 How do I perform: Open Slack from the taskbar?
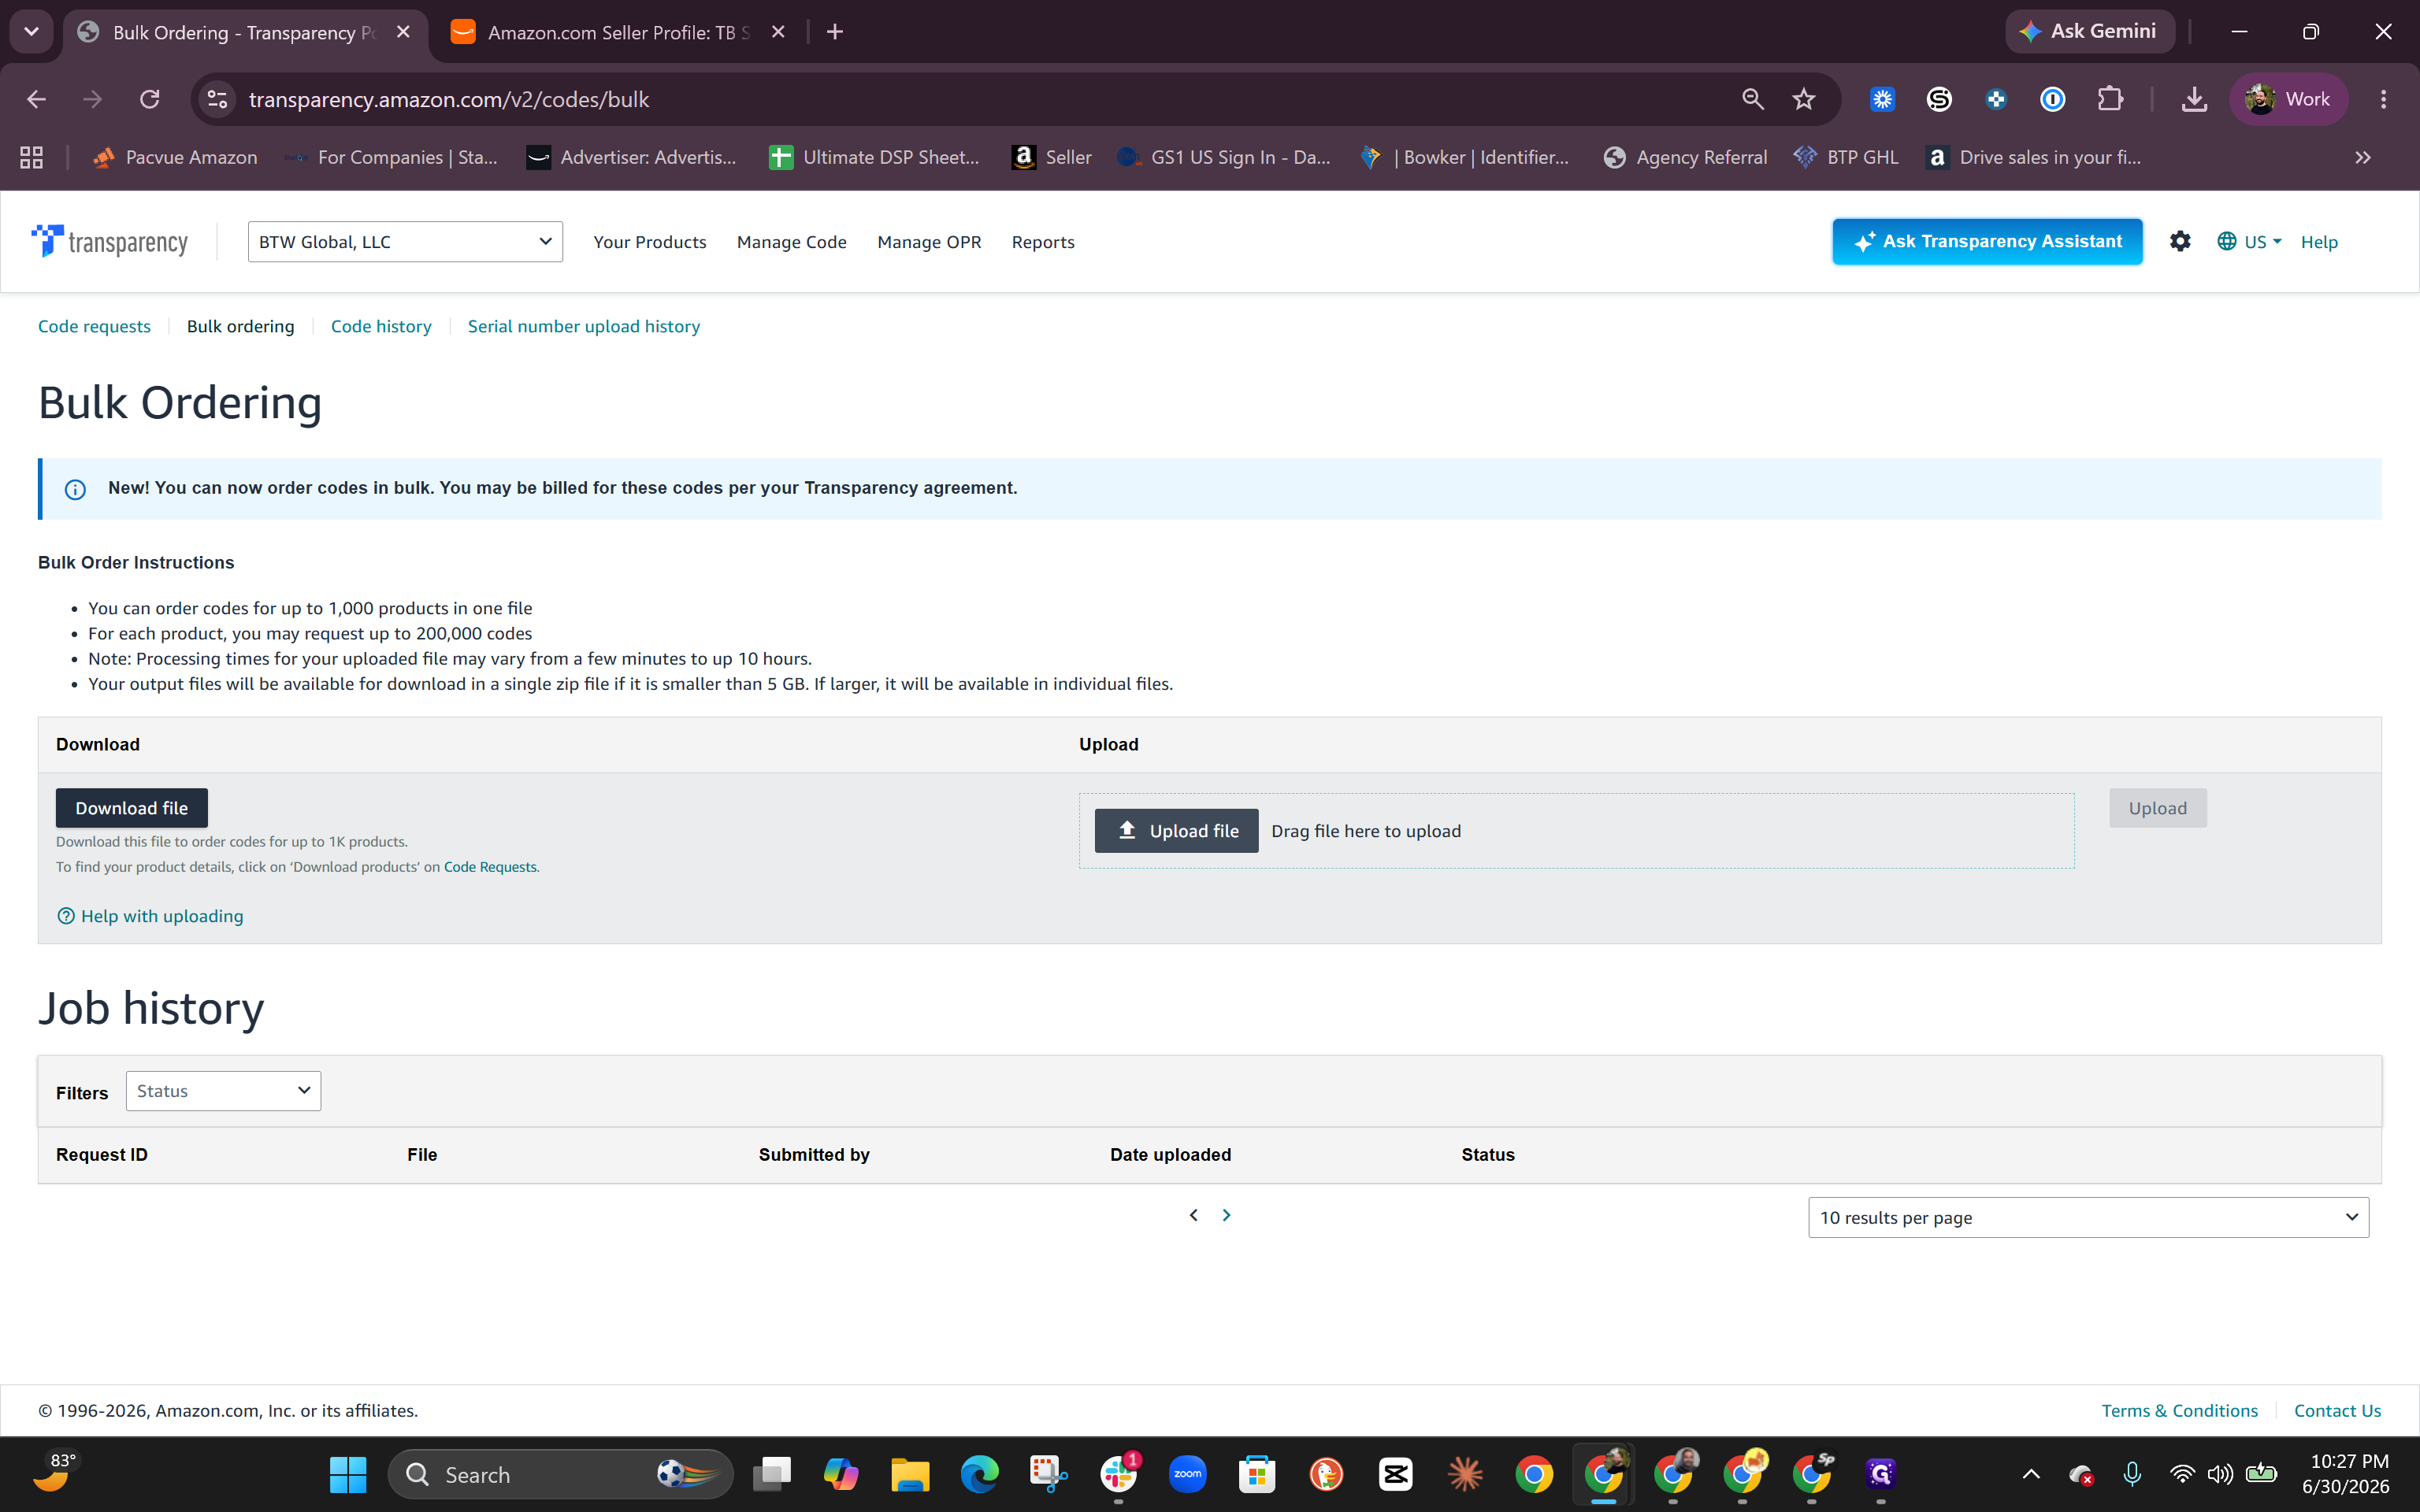(x=1118, y=1474)
